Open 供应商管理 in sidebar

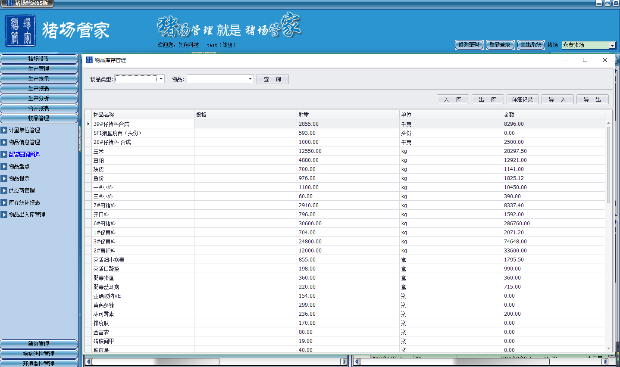tap(22, 190)
